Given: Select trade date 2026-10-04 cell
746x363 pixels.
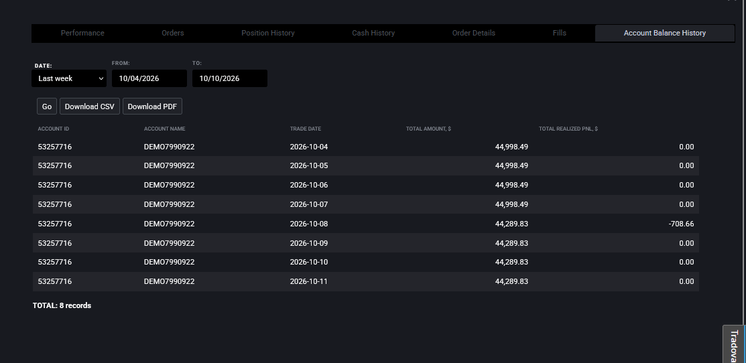Looking at the screenshot, I should [309, 147].
